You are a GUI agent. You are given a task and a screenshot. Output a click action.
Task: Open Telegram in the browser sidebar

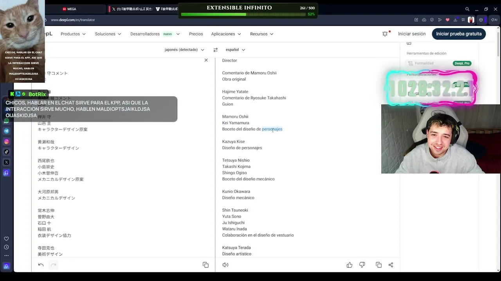[x=6, y=131]
